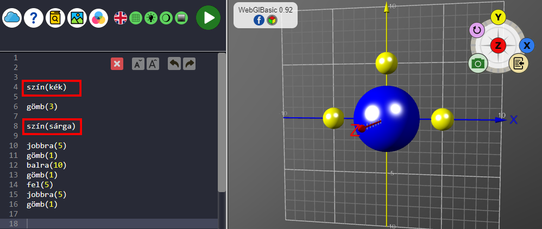Switch view to the yellow Y axis button
Screen dimensions: 542x229
point(498,17)
